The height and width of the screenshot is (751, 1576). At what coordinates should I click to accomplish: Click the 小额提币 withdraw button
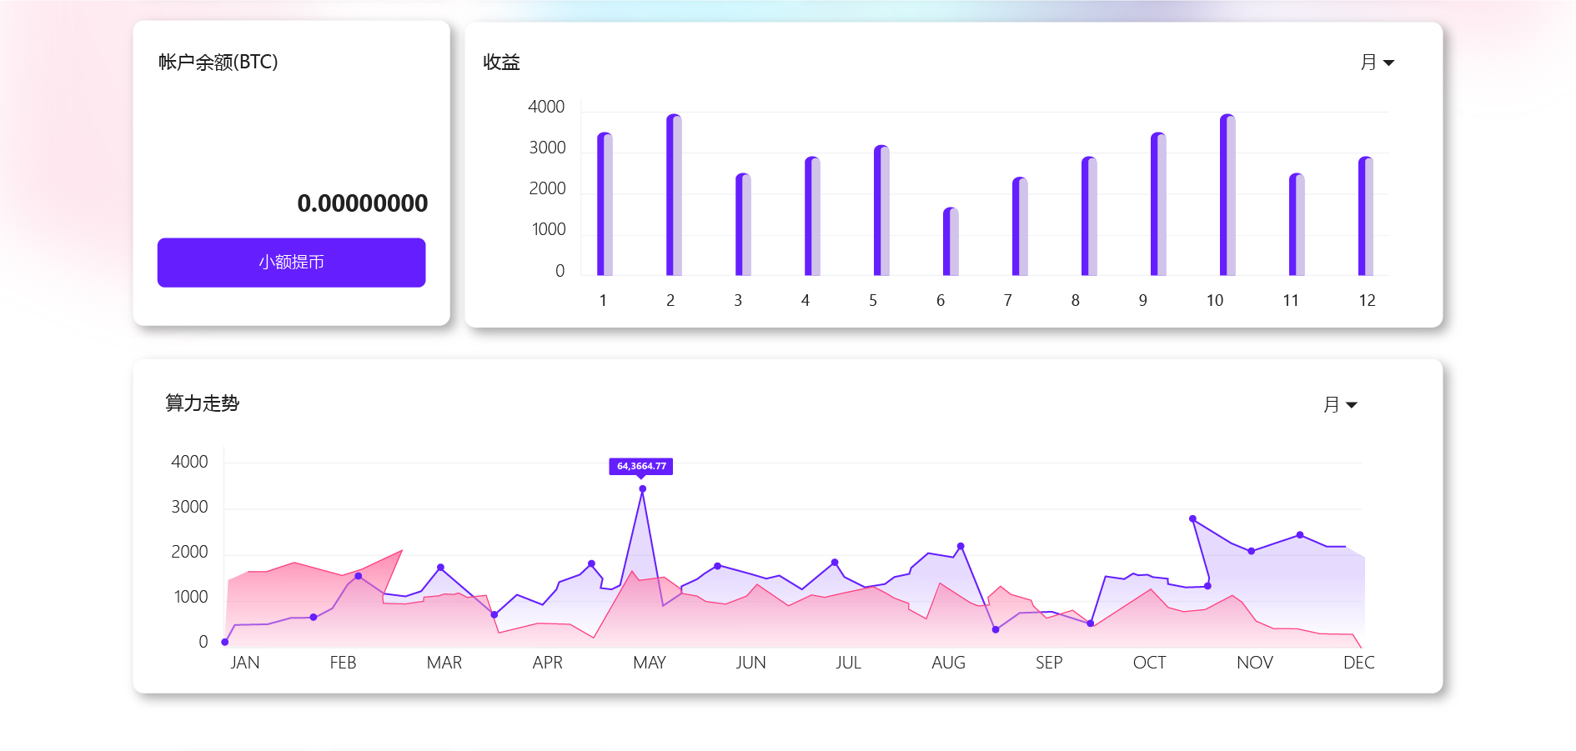(x=291, y=263)
